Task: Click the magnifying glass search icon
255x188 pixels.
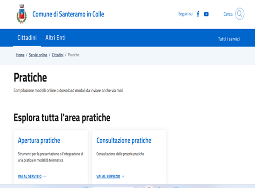Action: [240, 14]
